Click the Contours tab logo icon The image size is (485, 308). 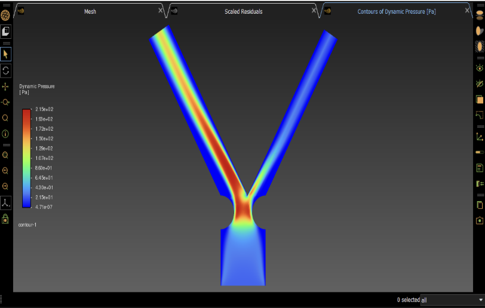[327, 11]
